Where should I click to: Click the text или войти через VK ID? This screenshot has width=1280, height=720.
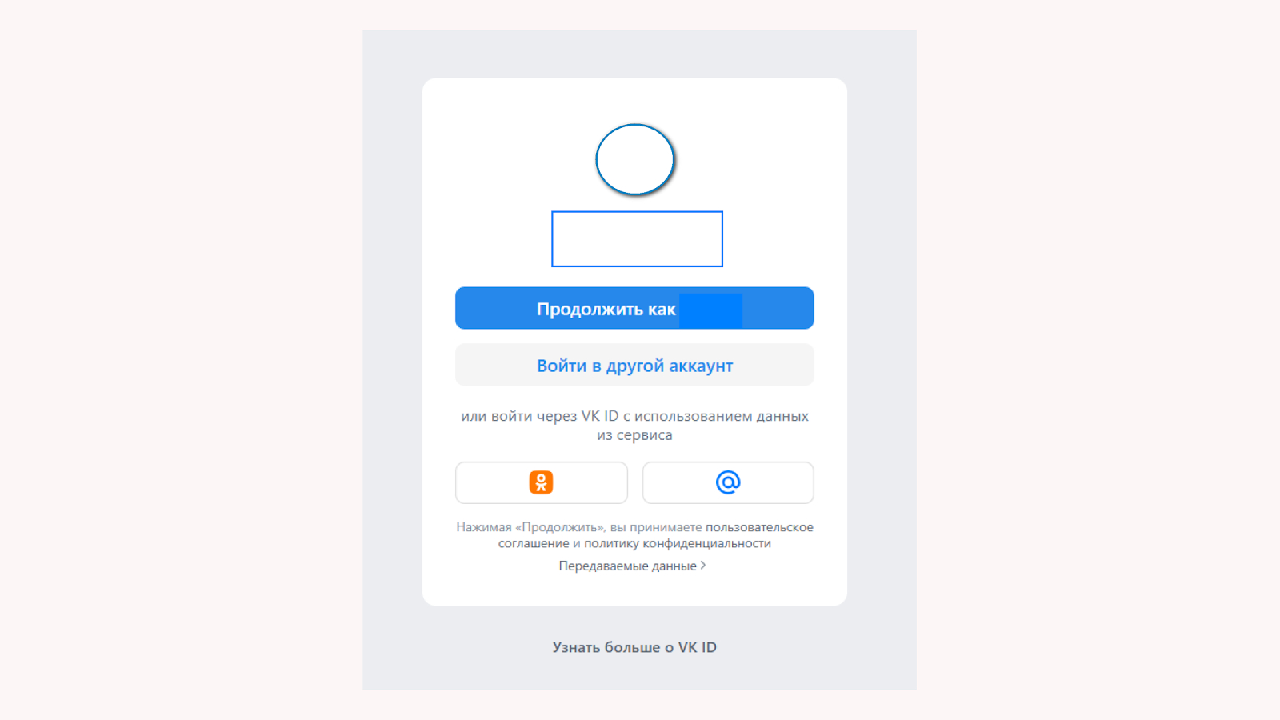coord(539,416)
